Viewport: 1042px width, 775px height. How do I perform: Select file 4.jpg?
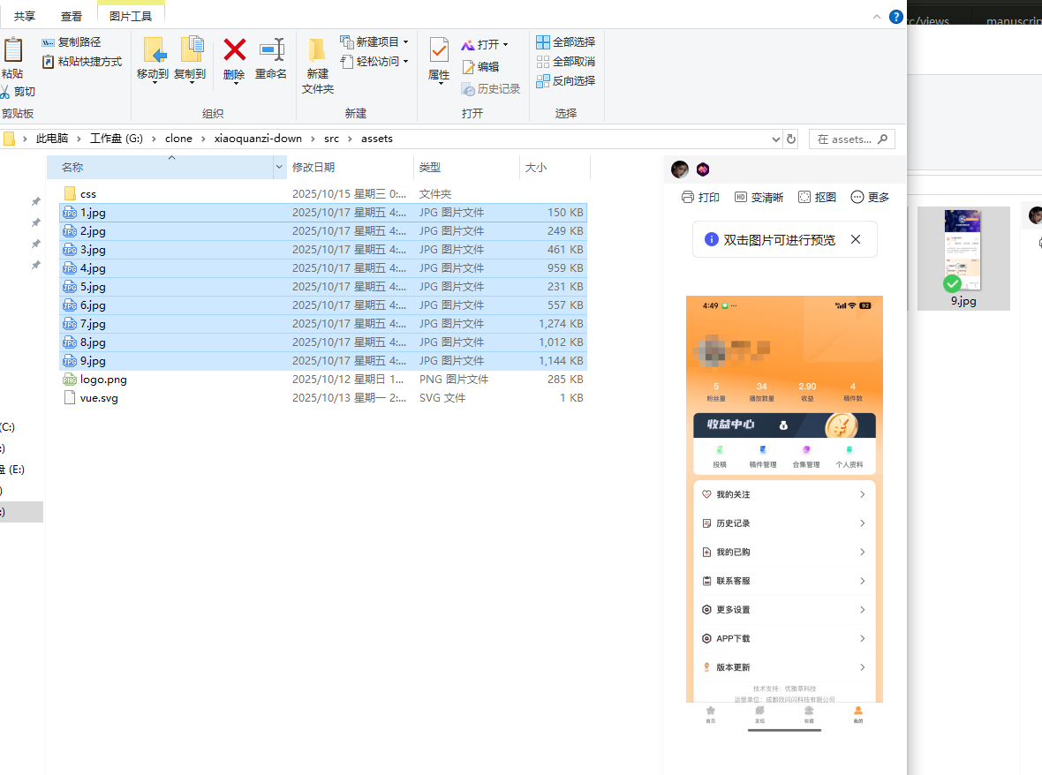(323, 268)
